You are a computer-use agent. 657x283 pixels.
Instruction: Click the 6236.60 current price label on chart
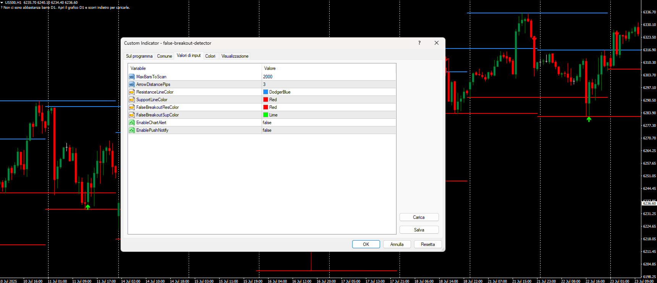(649, 204)
